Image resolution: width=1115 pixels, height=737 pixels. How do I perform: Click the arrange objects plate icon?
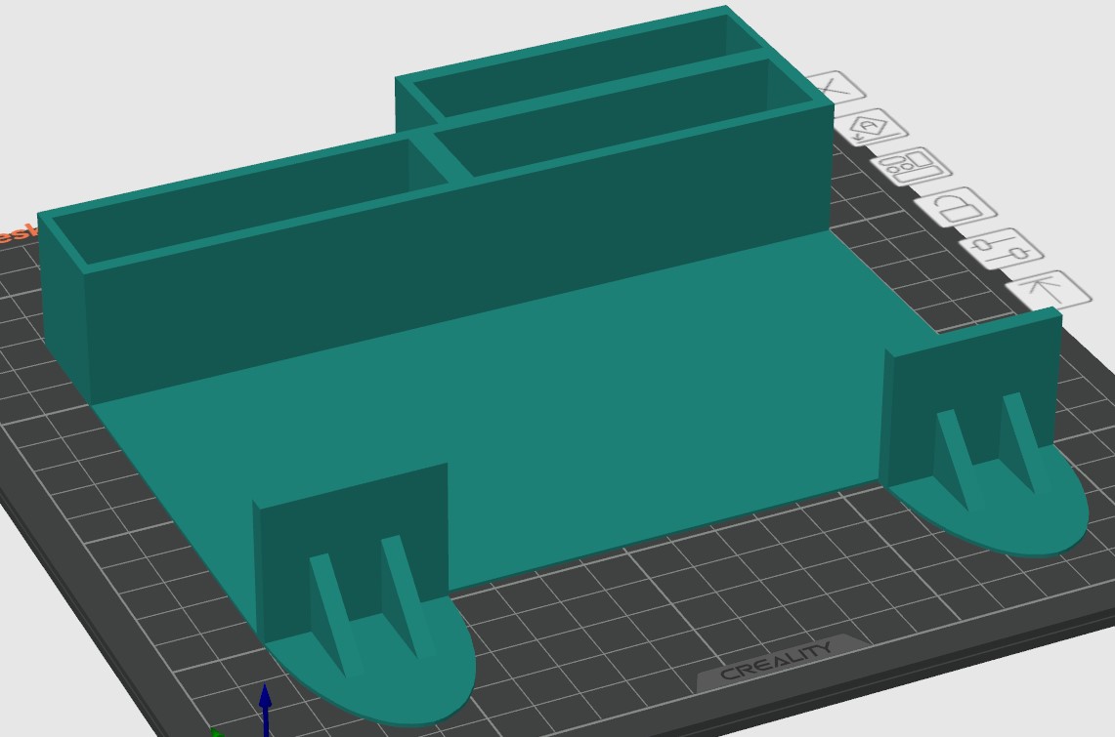[910, 167]
